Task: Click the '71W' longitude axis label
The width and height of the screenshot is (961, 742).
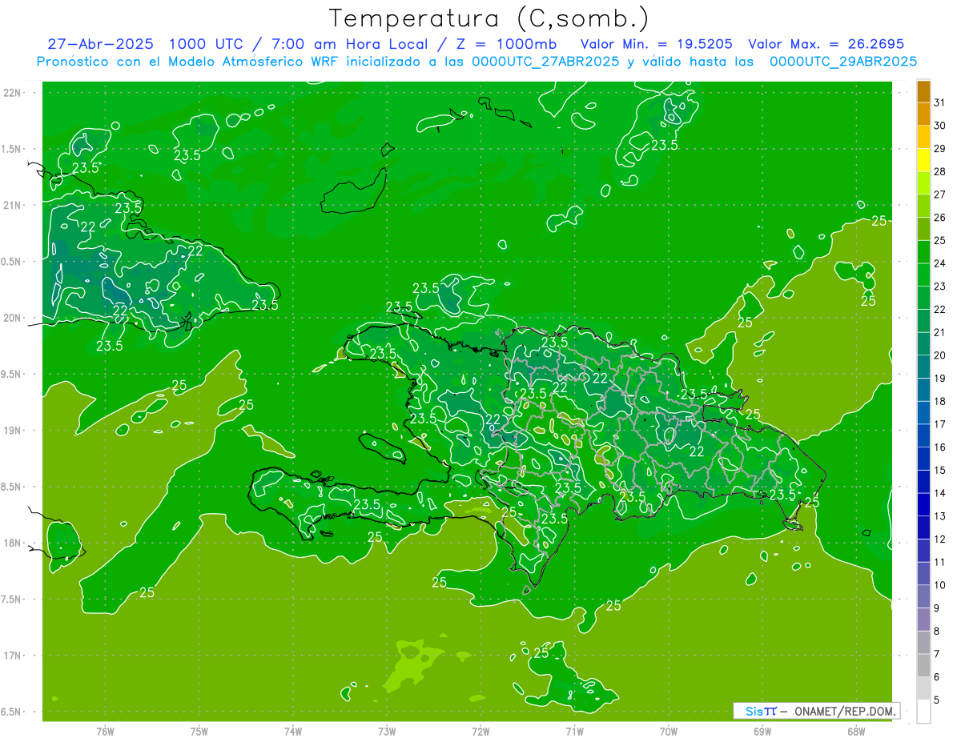Action: 574,731
